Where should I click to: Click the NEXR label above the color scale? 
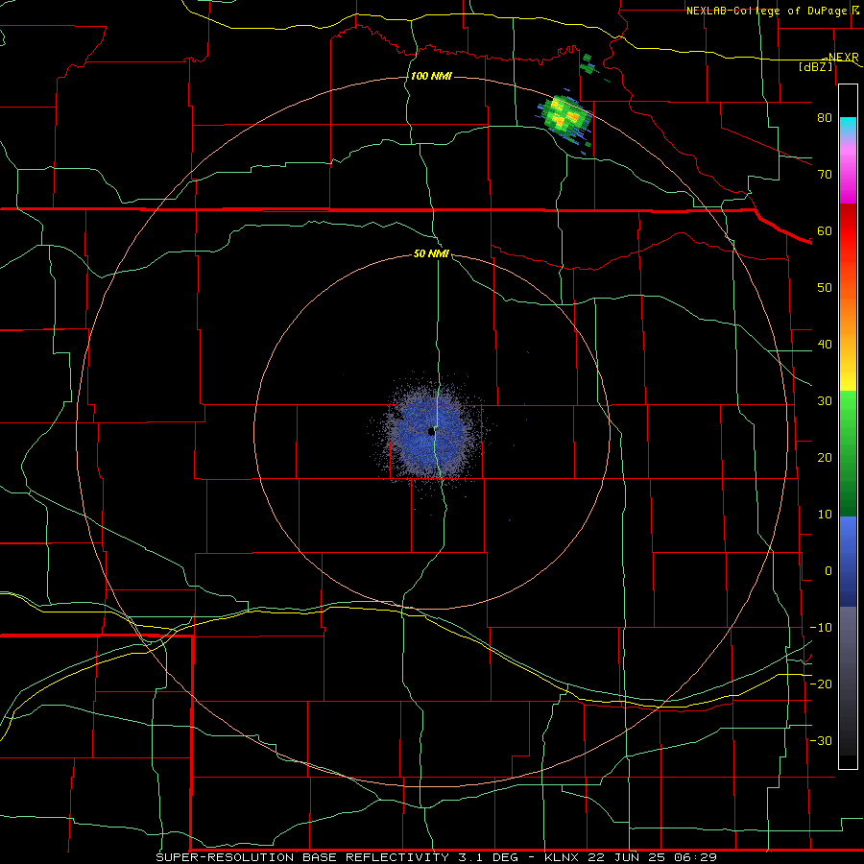(x=844, y=58)
